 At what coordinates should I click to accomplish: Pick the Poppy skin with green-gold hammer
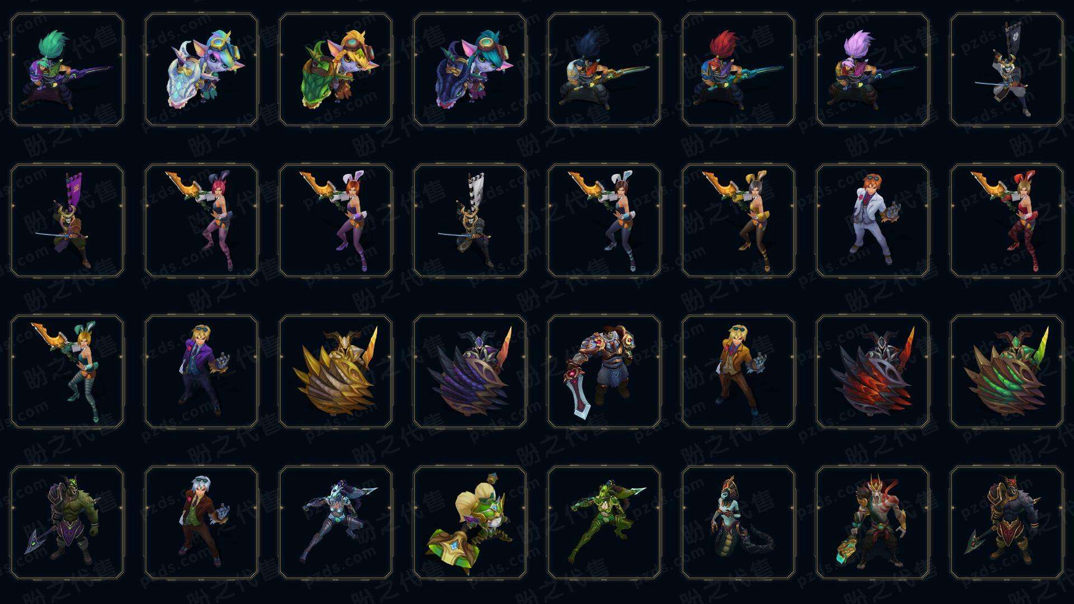coord(470,522)
